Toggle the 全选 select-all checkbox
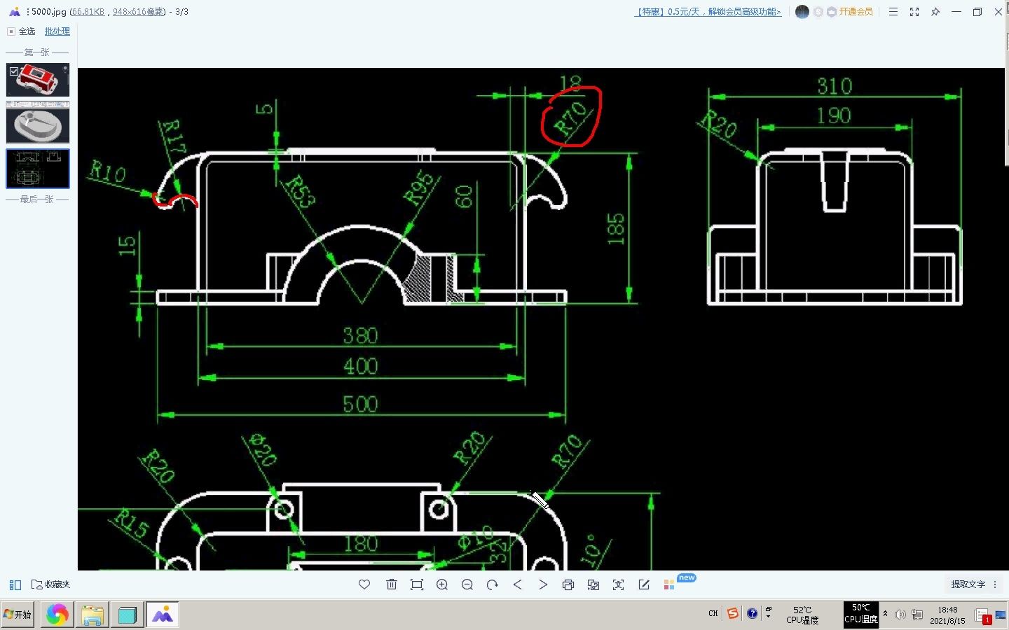This screenshot has width=1009, height=630. point(11,31)
